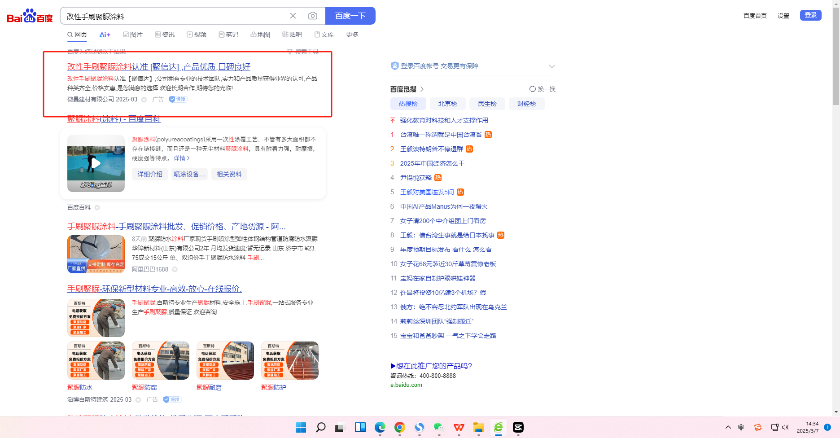Switch to the 图片 tab
Screen dimensions: 840x438
pos(133,35)
